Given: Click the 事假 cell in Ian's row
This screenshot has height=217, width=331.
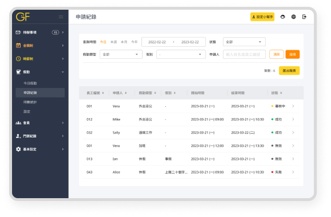Looking at the screenshot, I should click(168, 159).
